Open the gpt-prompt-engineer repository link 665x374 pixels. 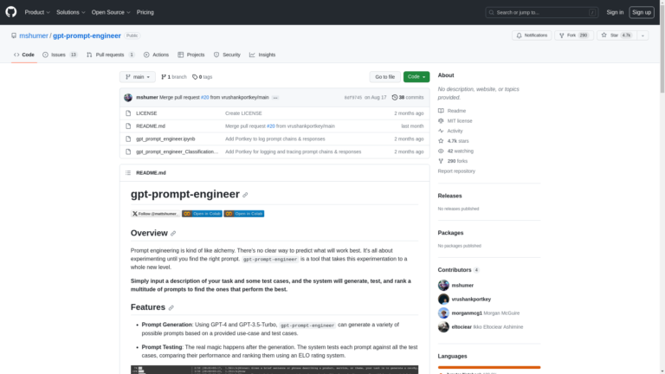[x=87, y=35]
